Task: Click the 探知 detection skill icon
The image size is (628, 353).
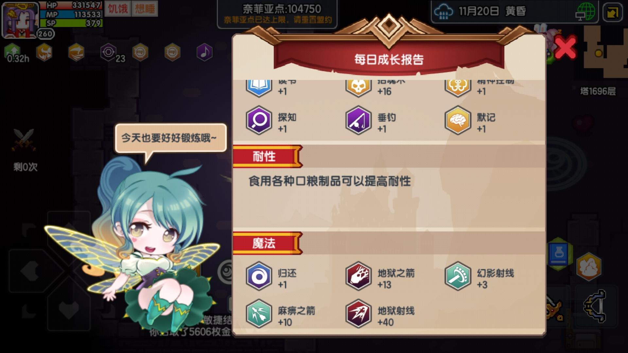Action: [259, 120]
